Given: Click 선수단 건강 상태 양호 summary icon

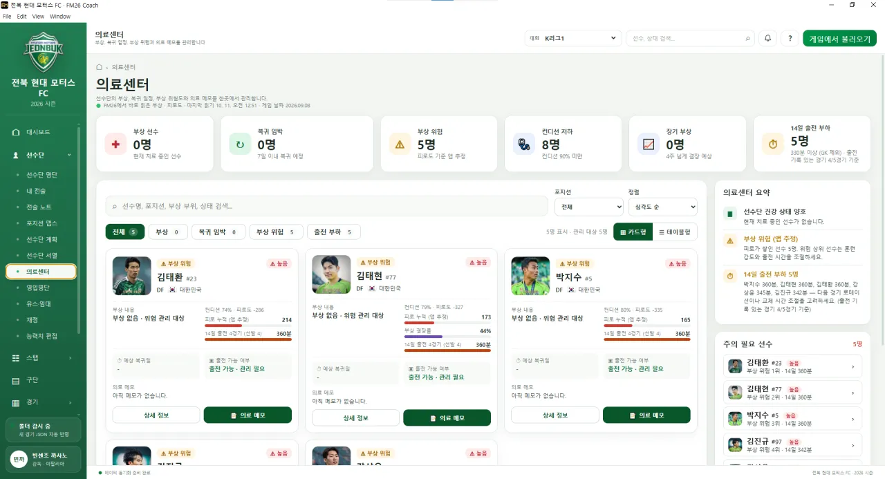Looking at the screenshot, I should (729, 214).
